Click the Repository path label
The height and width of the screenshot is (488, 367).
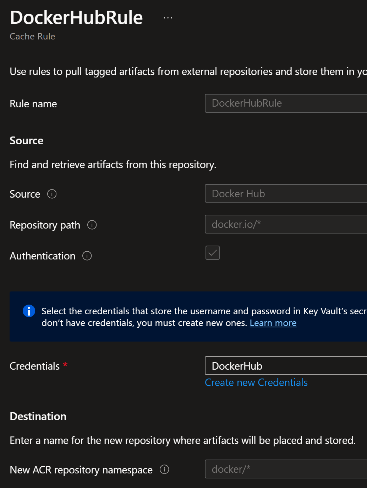[x=45, y=225]
